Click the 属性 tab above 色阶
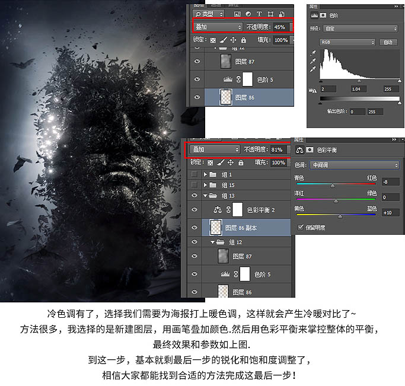 (x=313, y=7)
